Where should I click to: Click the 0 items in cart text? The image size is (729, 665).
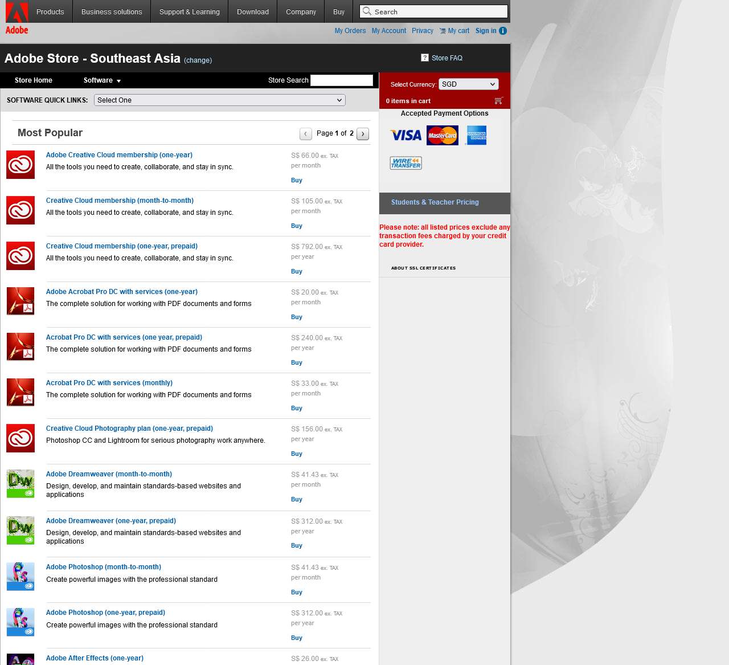[x=408, y=101]
